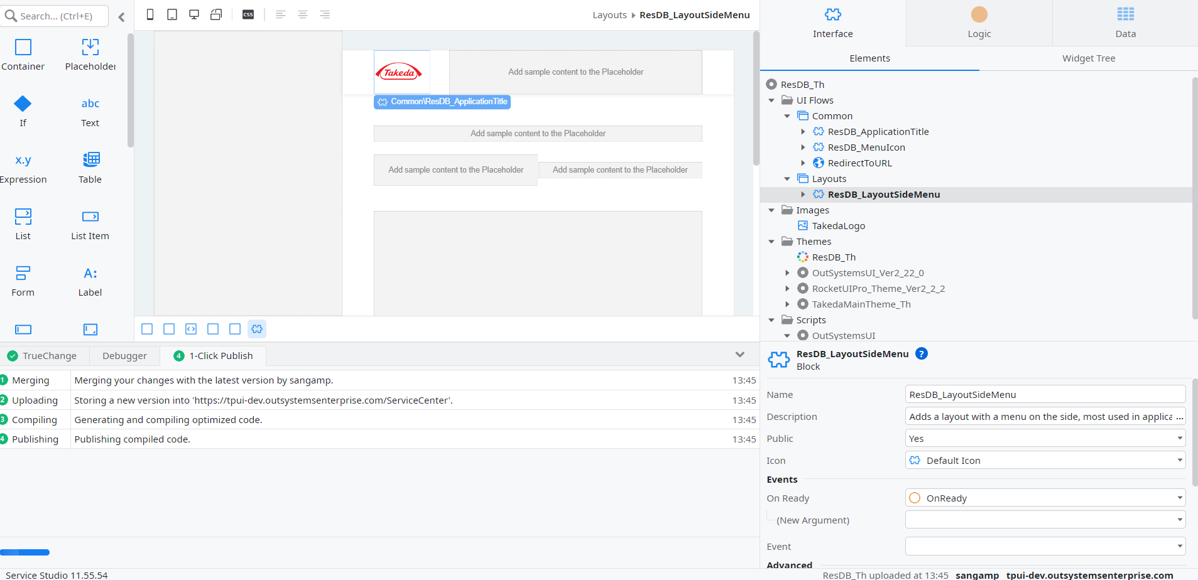Switch to tablet preview device
This screenshot has height=580, width=1198.
coord(172,14)
